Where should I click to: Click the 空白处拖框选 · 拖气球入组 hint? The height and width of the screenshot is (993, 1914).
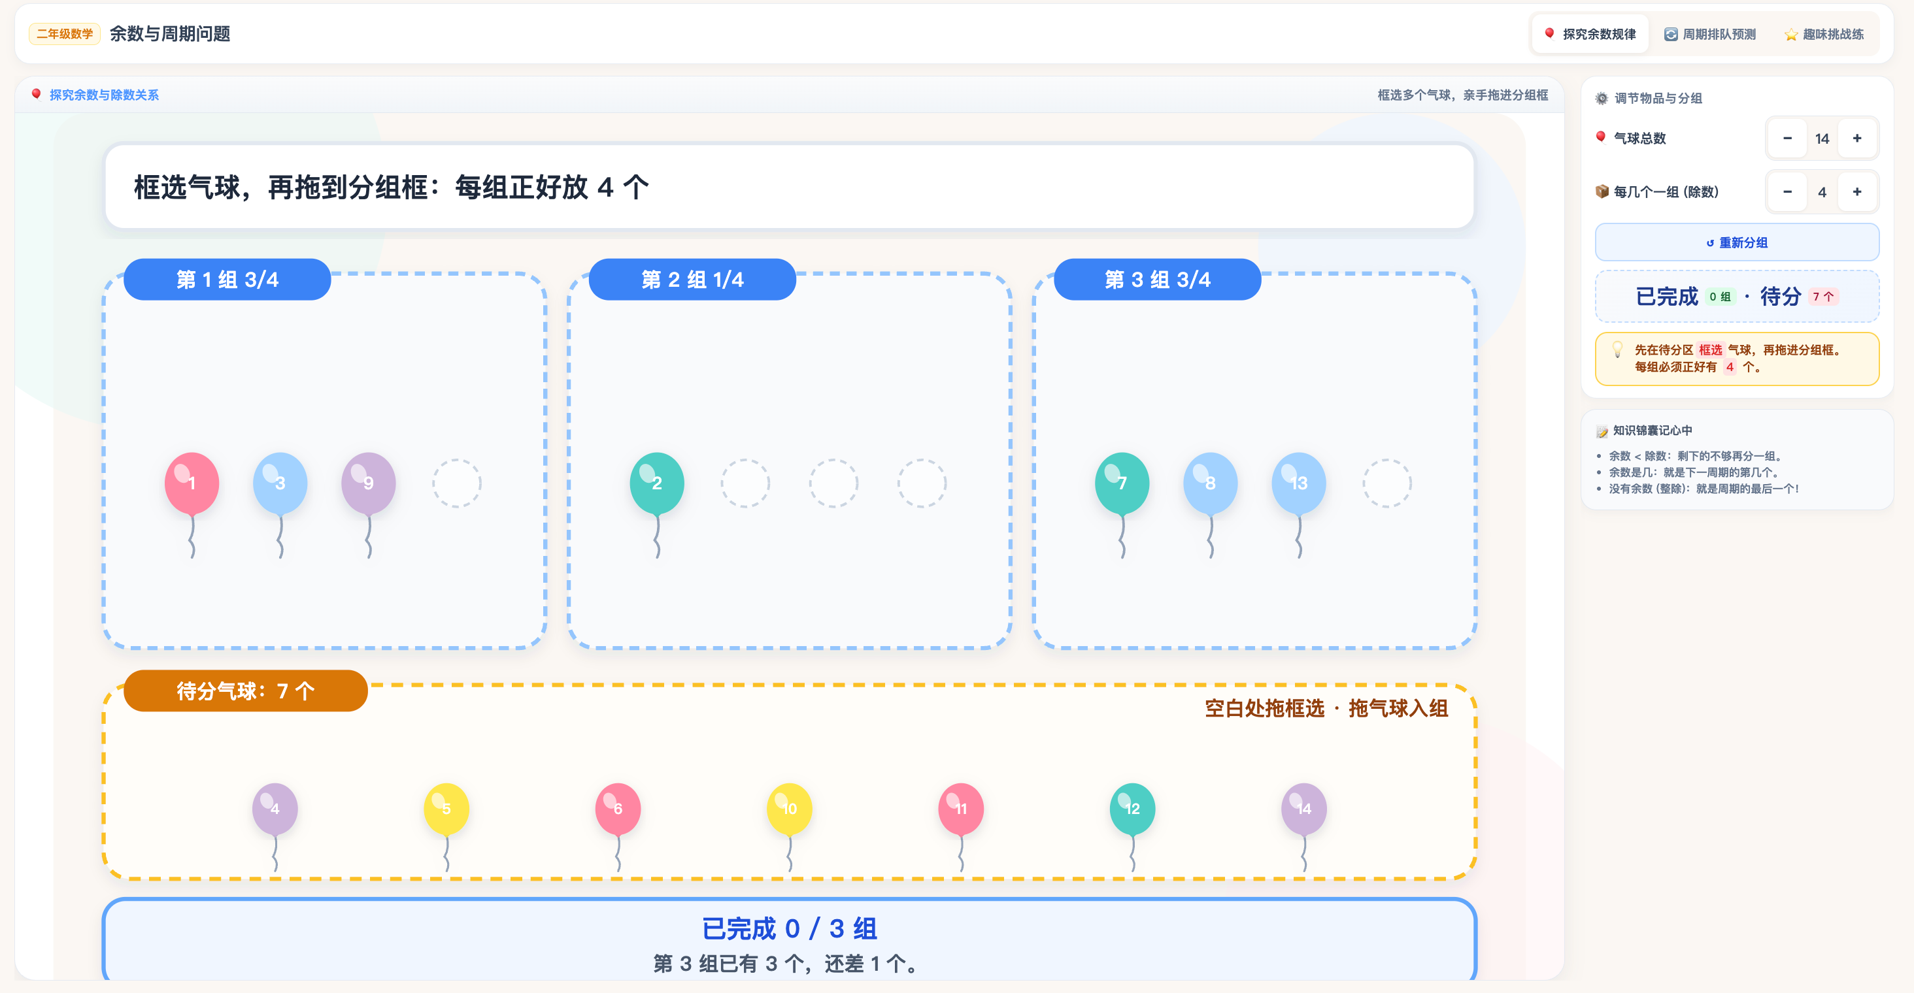(1326, 709)
